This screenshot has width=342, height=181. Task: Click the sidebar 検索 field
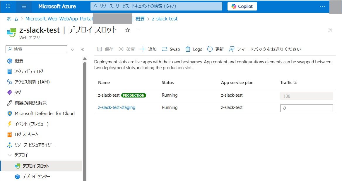click(x=36, y=49)
